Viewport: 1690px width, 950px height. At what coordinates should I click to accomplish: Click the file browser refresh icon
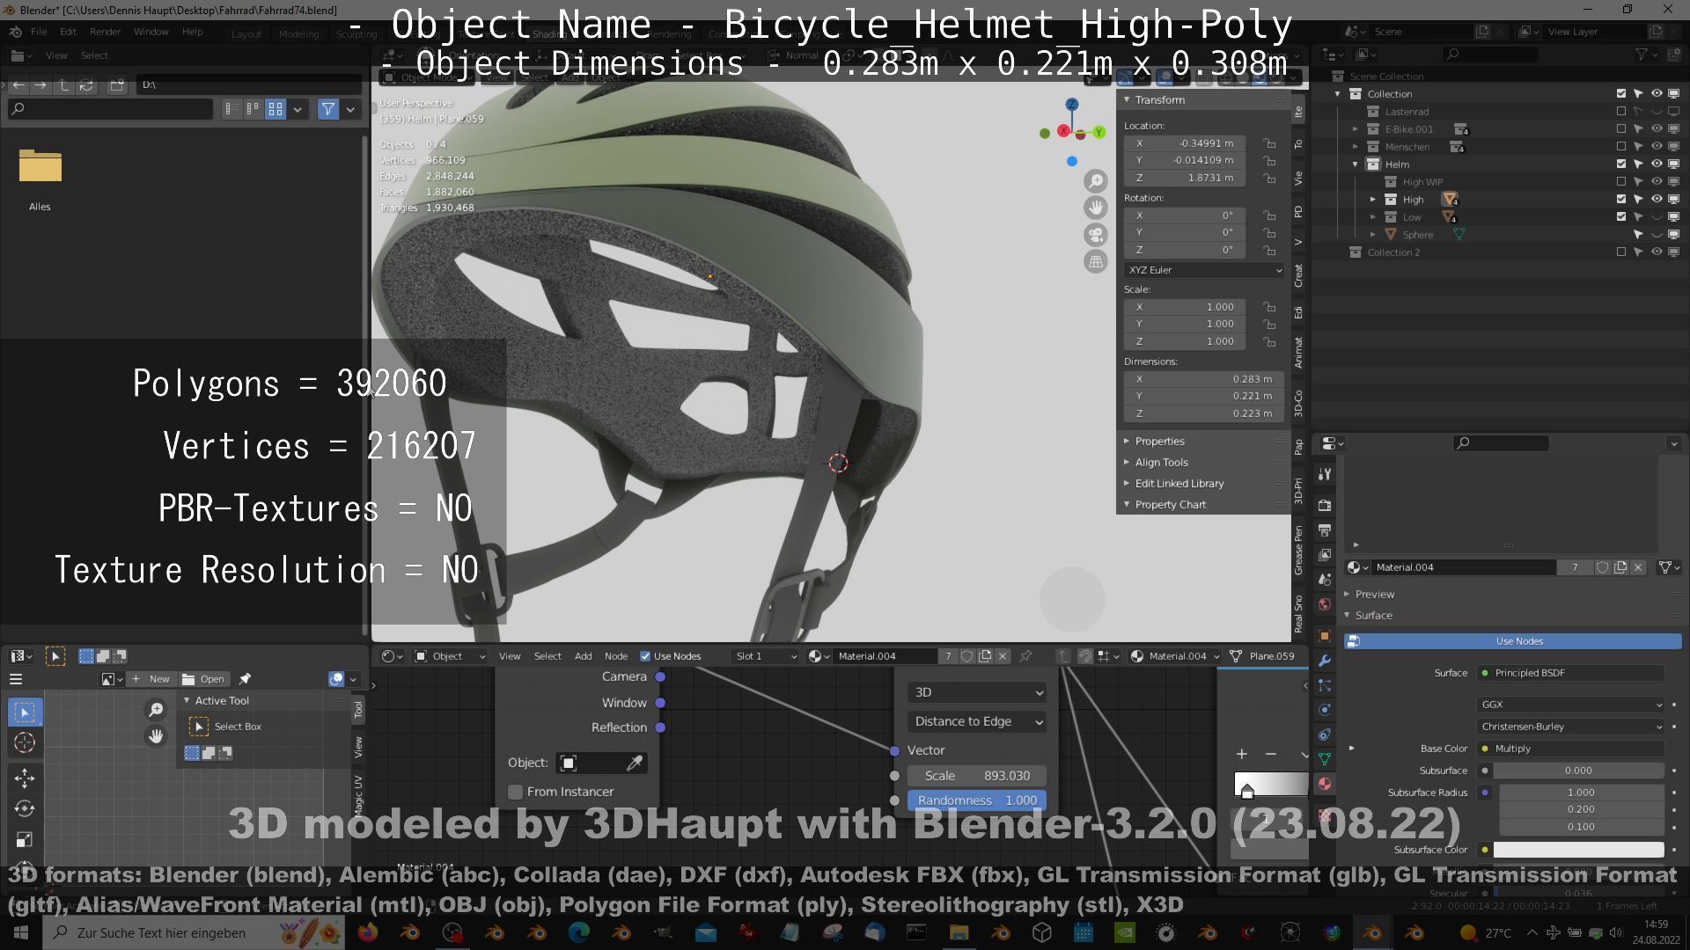coord(86,85)
